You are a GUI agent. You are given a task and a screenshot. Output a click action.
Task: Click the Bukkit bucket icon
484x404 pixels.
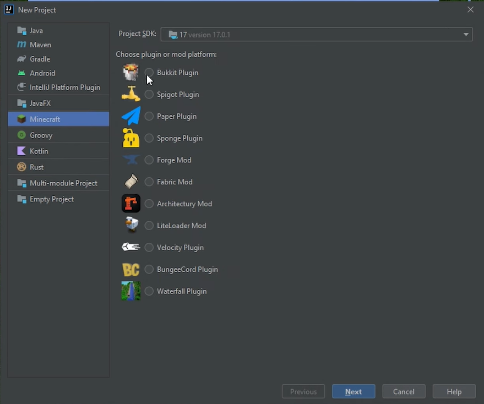click(130, 72)
